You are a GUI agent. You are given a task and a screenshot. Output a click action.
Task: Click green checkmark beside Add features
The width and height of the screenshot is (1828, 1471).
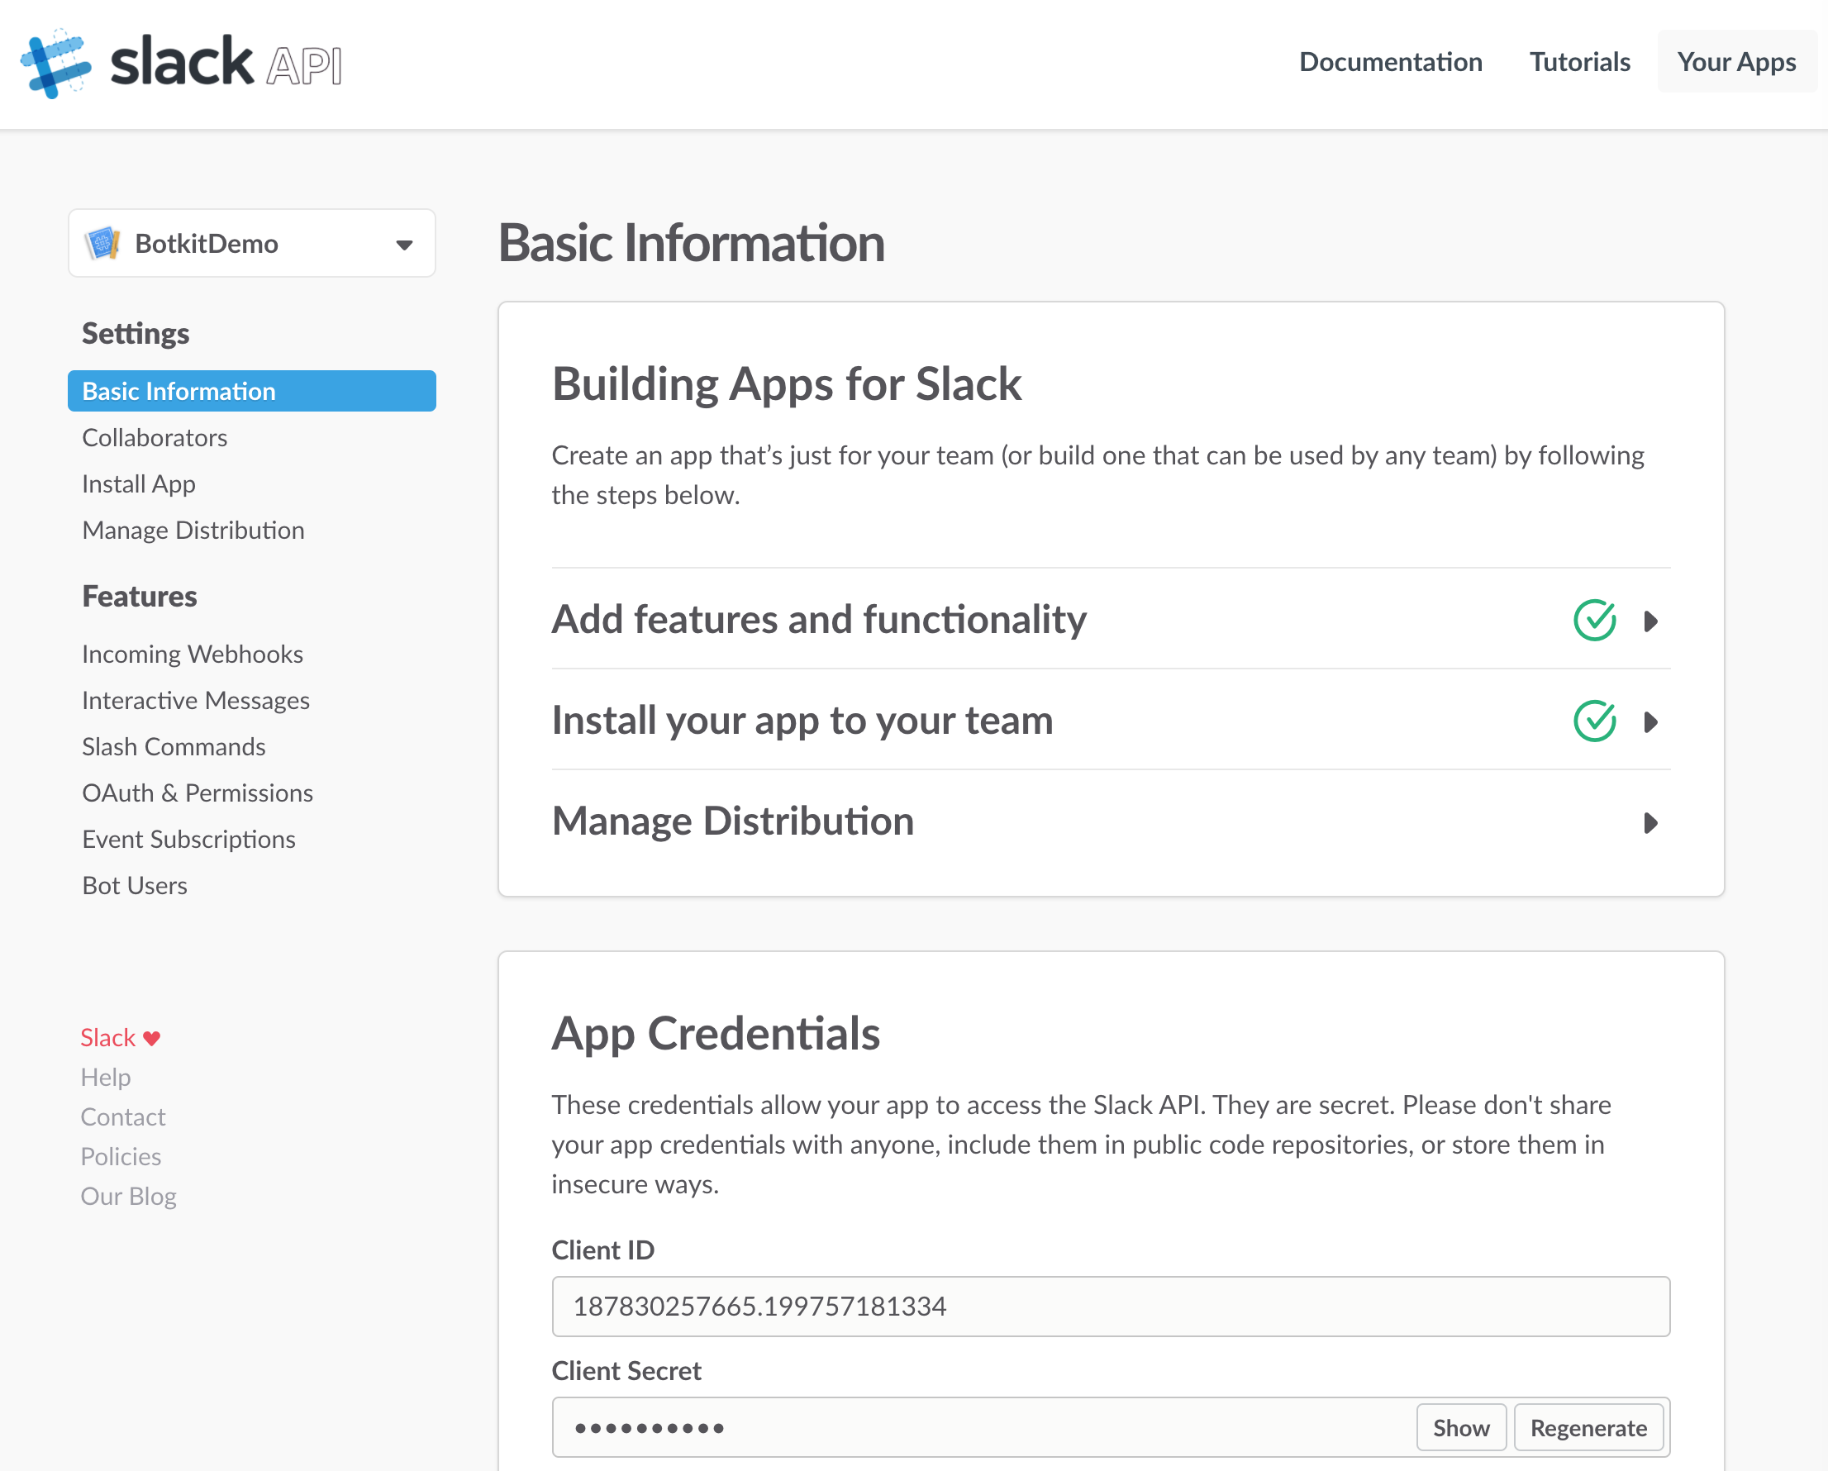point(1594,620)
